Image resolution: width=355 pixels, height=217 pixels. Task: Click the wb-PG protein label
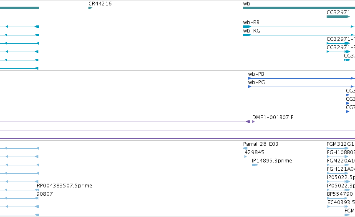click(x=256, y=82)
